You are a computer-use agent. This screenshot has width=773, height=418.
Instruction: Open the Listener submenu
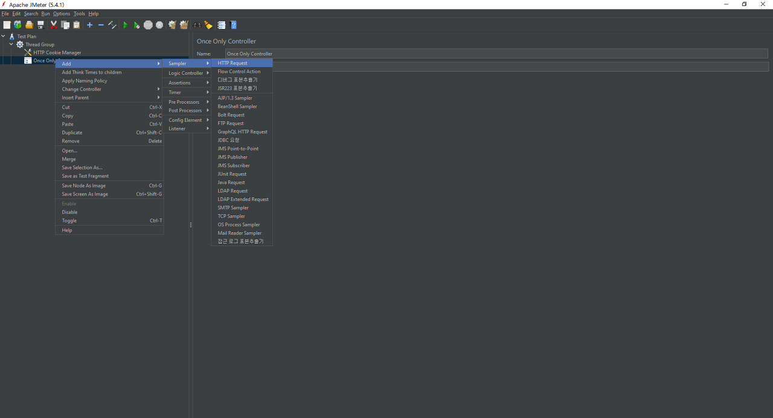pos(187,128)
